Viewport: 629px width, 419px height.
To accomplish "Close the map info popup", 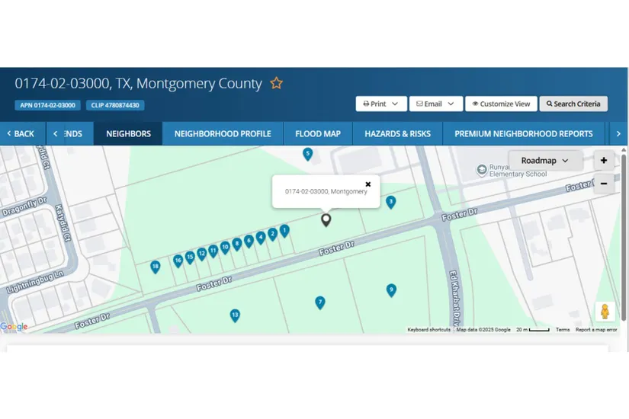I will tap(368, 184).
